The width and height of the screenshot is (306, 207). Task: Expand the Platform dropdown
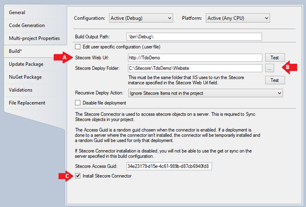[x=238, y=18]
